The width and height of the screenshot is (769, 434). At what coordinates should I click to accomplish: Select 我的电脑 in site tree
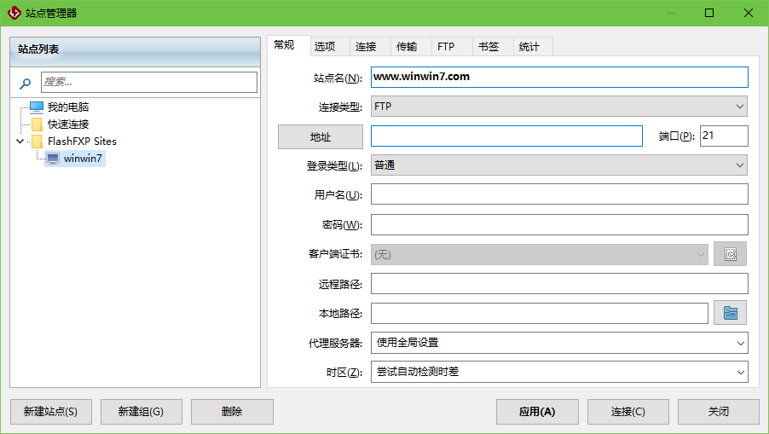(x=68, y=107)
